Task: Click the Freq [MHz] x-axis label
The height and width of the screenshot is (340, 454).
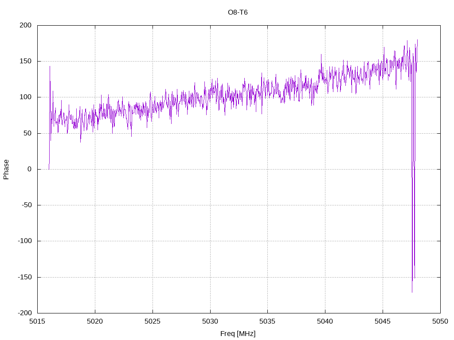Action: pyautogui.click(x=238, y=333)
